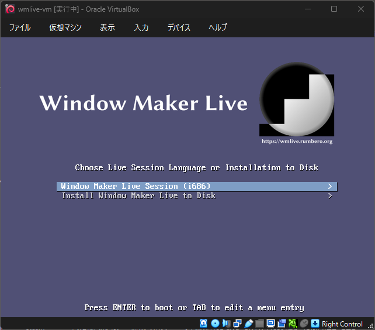Click the recording status icon
The image size is (375, 330).
[282, 324]
